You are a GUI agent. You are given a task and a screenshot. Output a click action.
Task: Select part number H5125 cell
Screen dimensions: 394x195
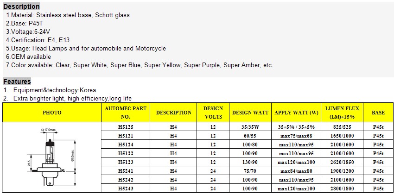click(126, 127)
